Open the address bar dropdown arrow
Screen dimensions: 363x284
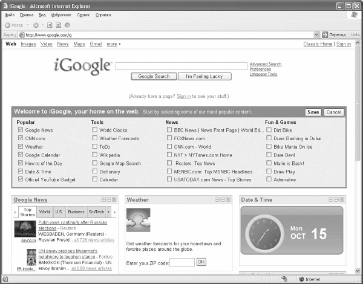(x=316, y=35)
